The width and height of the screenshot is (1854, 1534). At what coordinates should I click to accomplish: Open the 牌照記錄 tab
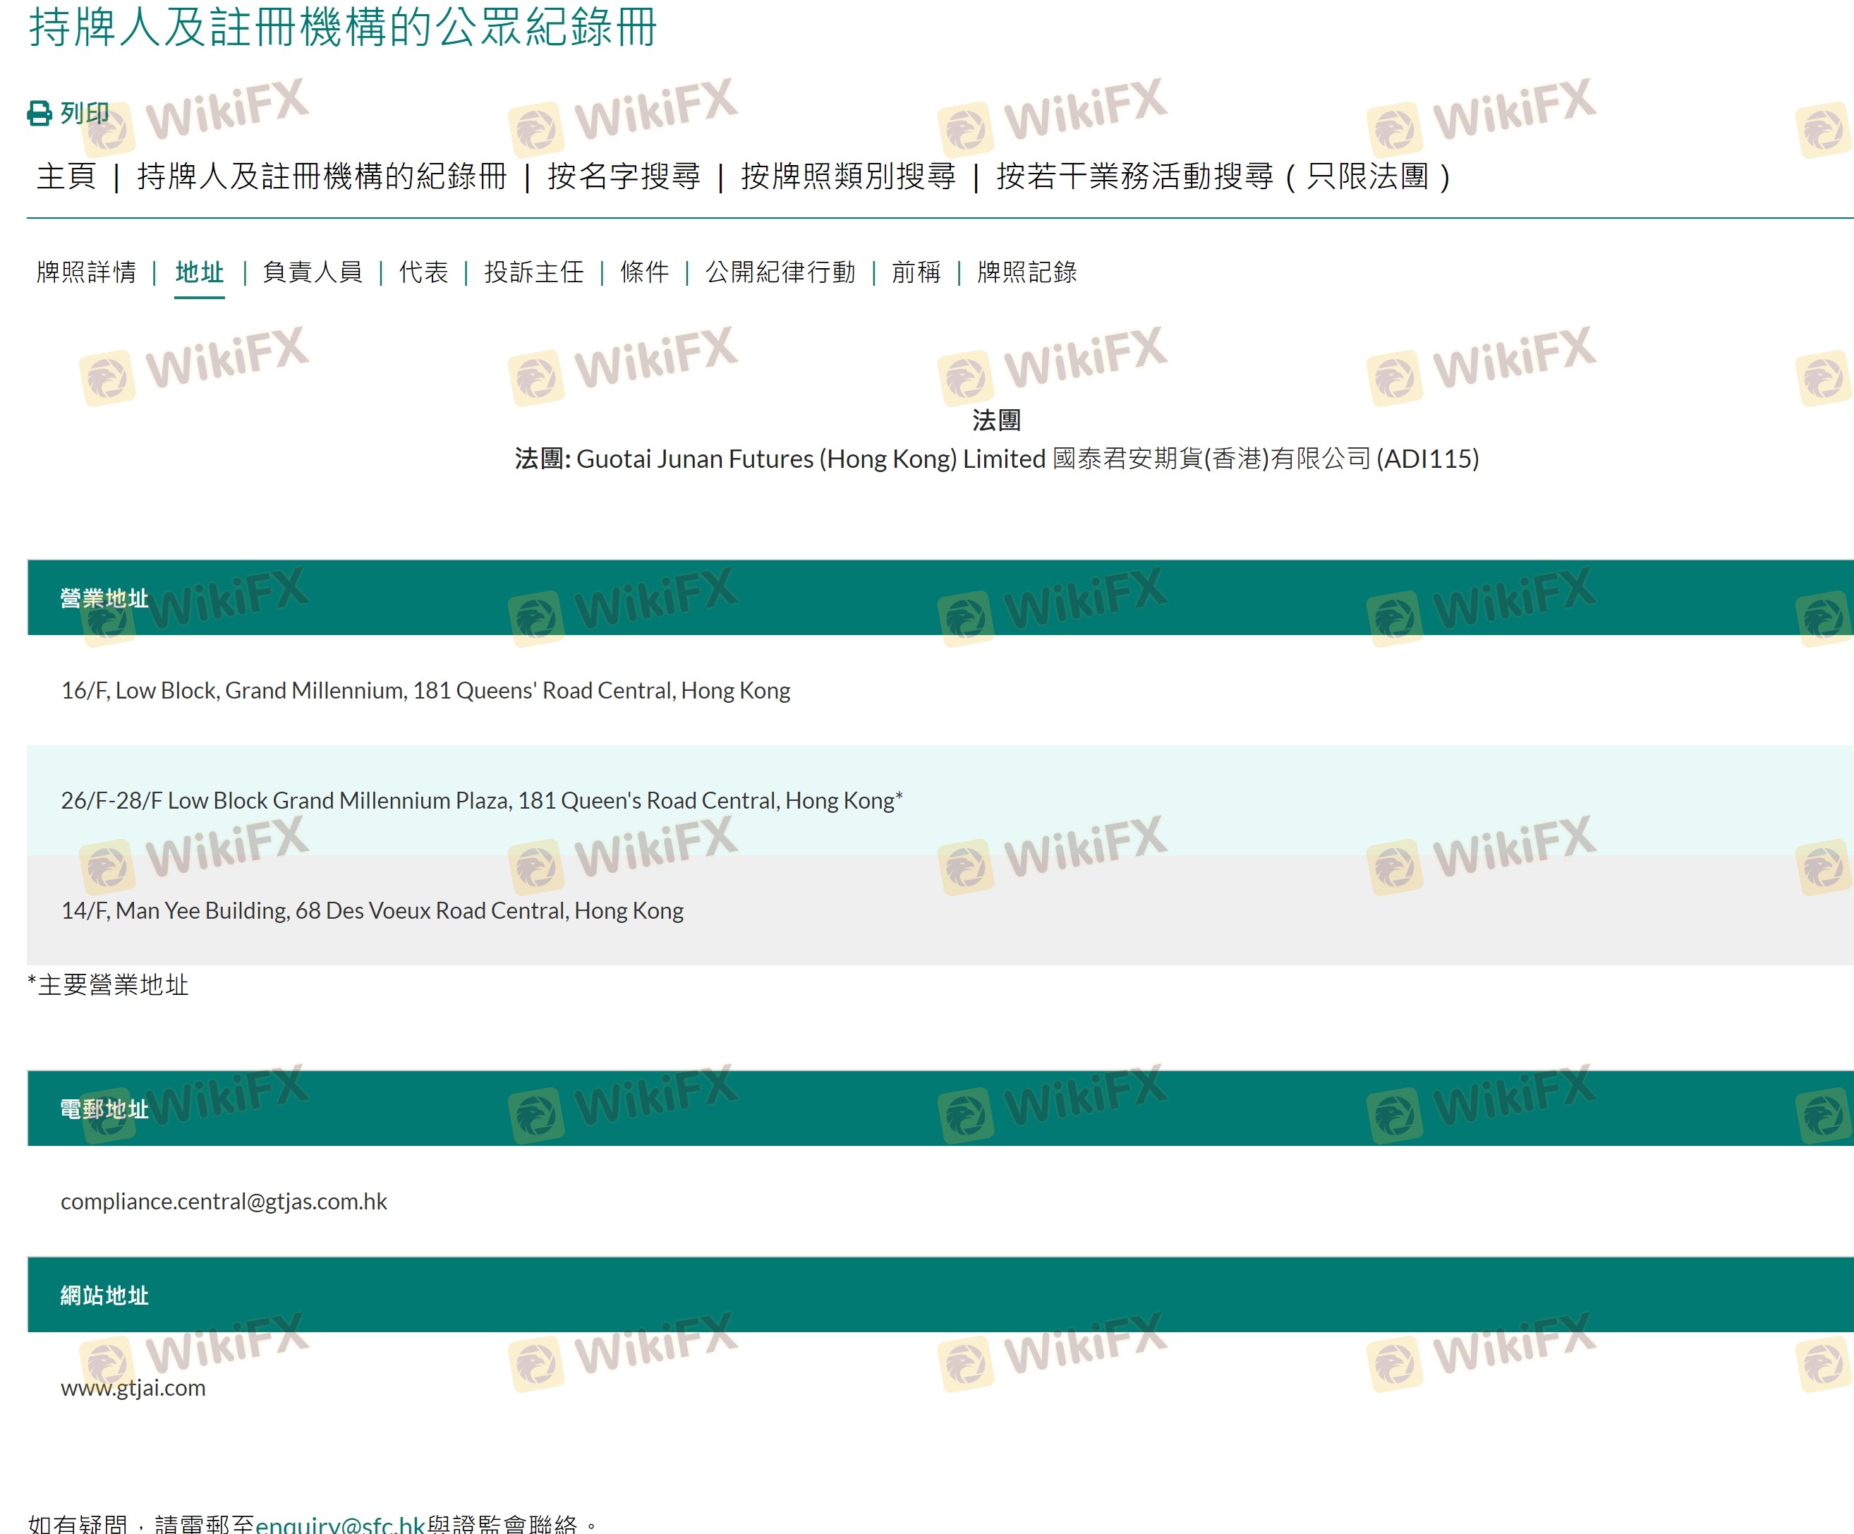1026,272
